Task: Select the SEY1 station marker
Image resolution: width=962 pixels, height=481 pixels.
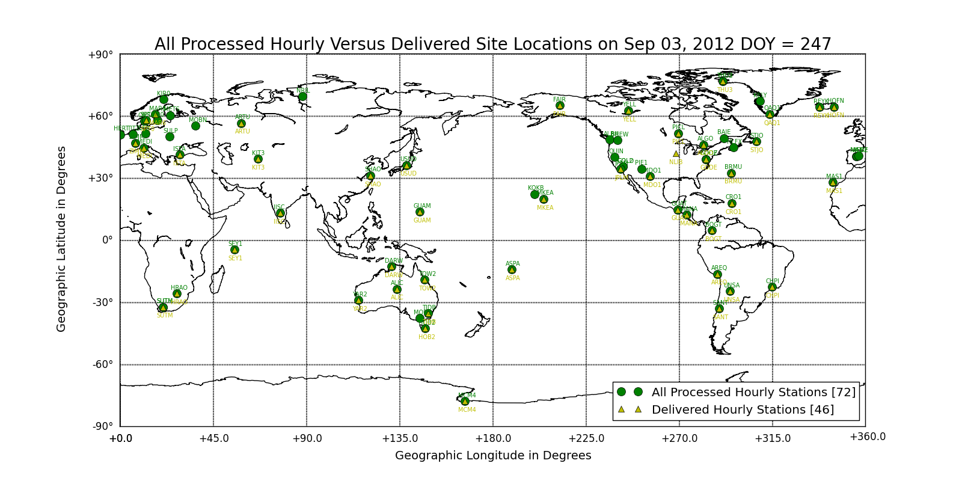Action: (x=234, y=250)
